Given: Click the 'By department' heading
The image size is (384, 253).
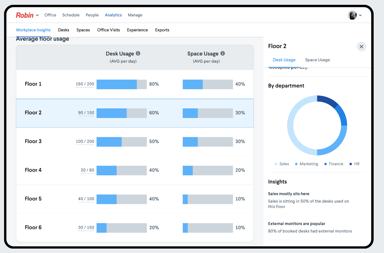Looking at the screenshot, I should [x=286, y=86].
